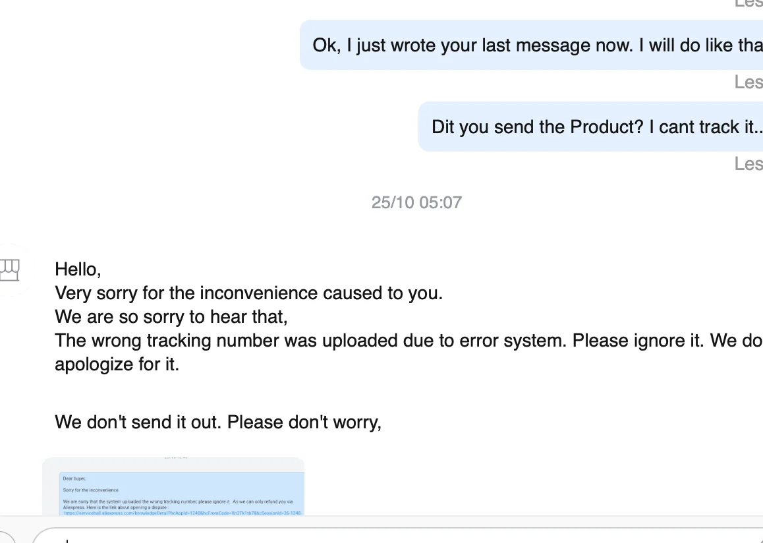Click the topmost read status label
The width and height of the screenshot is (763, 543).
point(749,3)
